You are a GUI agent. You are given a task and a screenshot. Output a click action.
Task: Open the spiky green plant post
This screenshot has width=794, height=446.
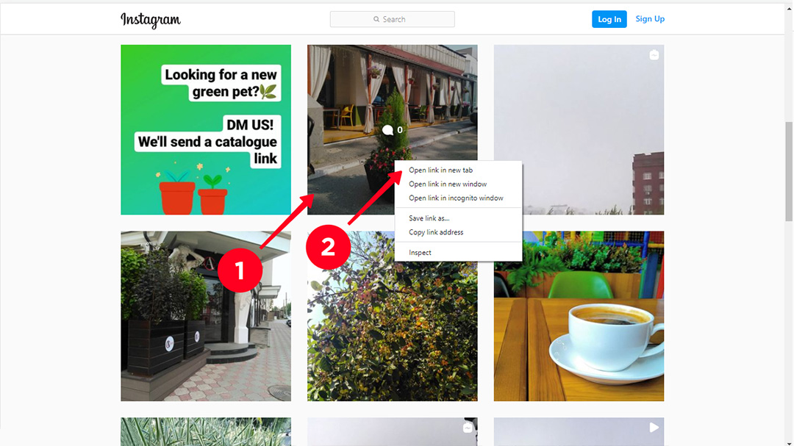pos(206,432)
